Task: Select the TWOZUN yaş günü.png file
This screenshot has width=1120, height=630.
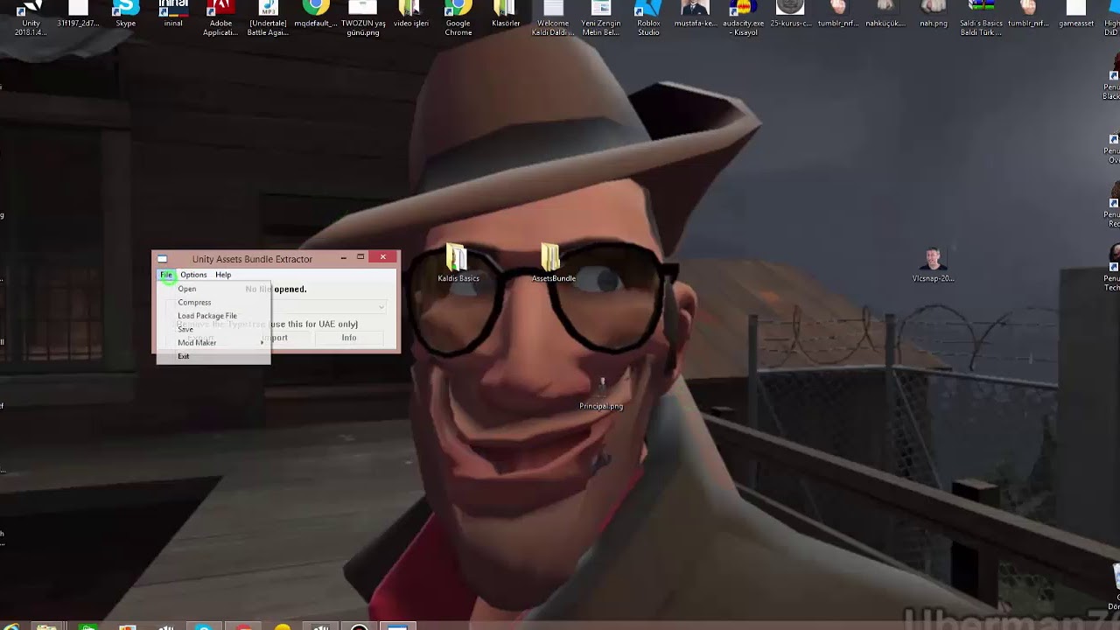Action: tap(363, 17)
